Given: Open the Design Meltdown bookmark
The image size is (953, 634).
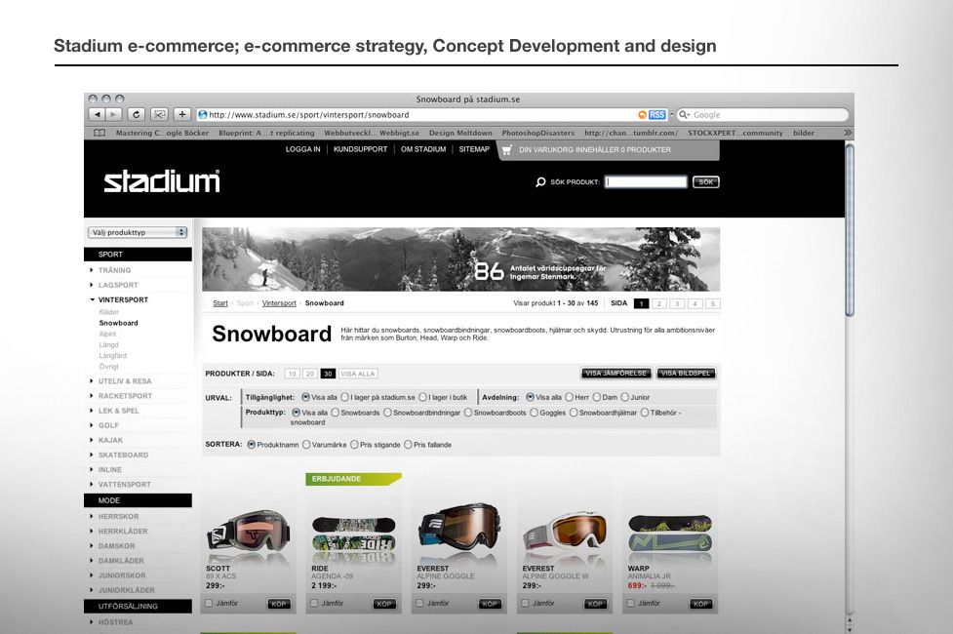Looking at the screenshot, I should [460, 133].
